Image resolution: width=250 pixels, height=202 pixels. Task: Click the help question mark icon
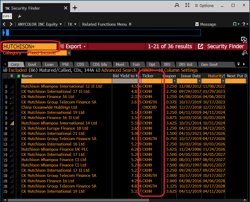244,24
